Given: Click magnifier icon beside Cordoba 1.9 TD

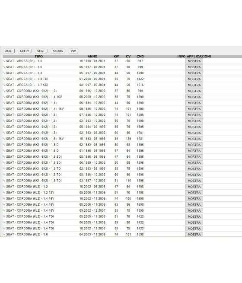Looking at the screenshot, I should pyautogui.click(x=4, y=169).
